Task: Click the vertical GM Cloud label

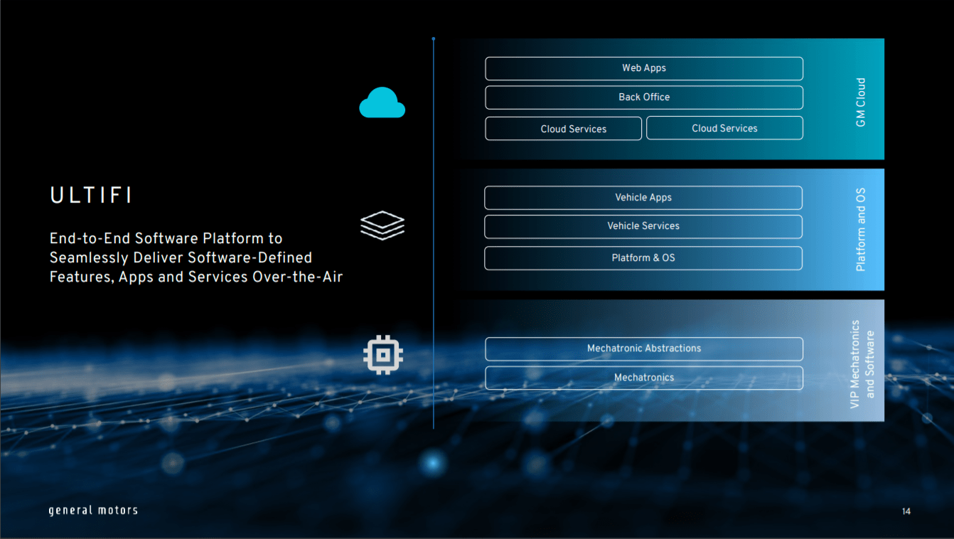Action: pyautogui.click(x=861, y=102)
